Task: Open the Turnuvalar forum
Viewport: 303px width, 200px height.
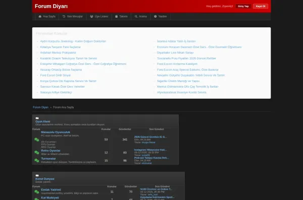Action: tap(48, 158)
